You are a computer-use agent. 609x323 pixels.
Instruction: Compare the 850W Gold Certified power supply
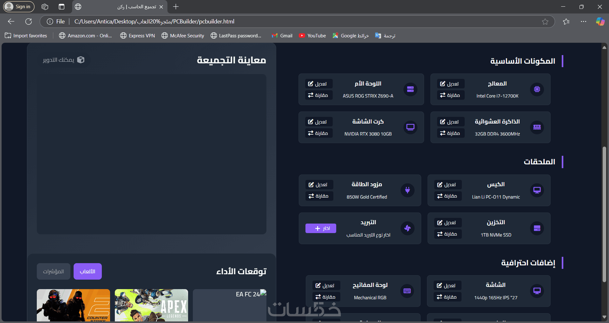click(x=319, y=196)
